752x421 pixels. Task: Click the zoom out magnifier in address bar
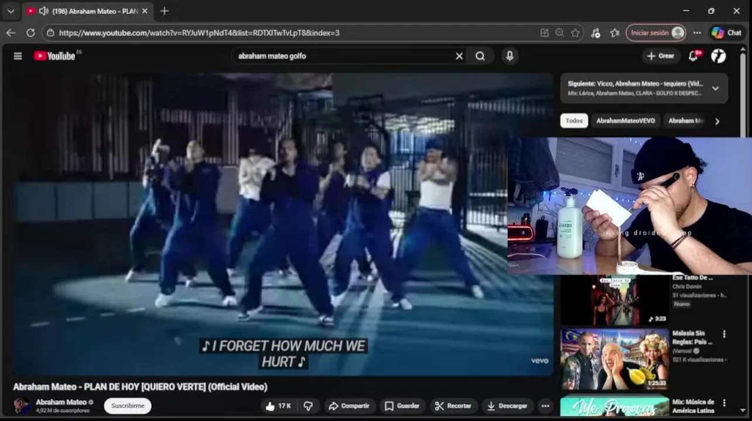[x=560, y=33]
